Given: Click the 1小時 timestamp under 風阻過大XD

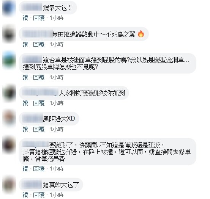Looking at the screenshot, I should [57, 129].
